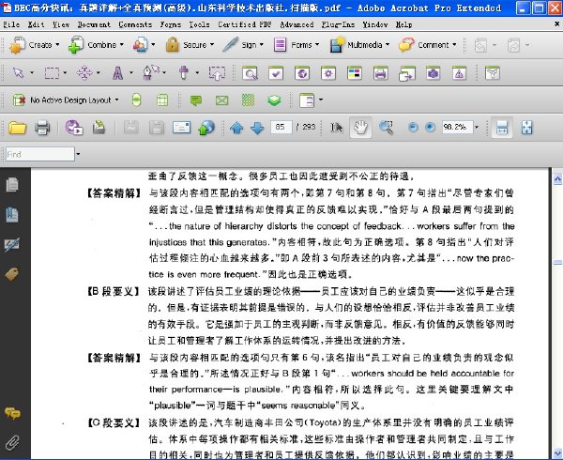563x460 pixels.
Task: Click the printer production icon
Action: [x=380, y=73]
